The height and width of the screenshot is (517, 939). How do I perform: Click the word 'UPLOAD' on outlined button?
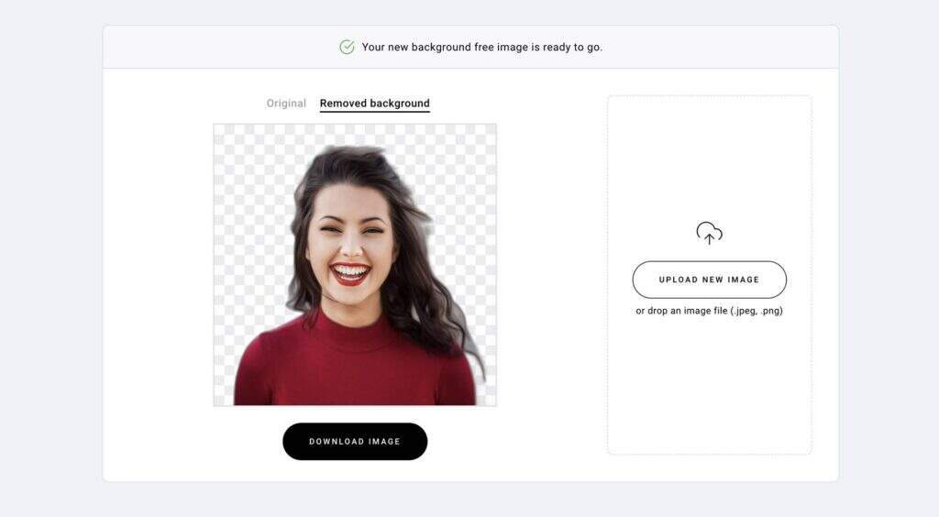click(x=678, y=280)
